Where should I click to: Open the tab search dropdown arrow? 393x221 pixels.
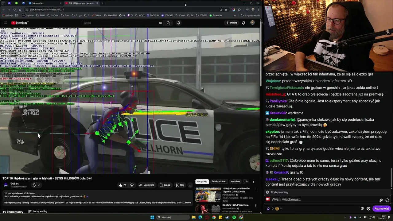point(3,3)
